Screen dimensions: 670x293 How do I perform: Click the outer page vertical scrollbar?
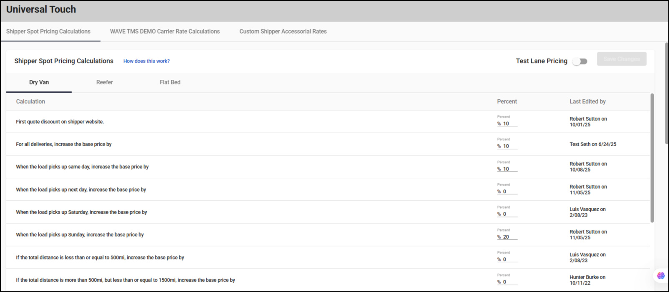pyautogui.click(x=667, y=93)
